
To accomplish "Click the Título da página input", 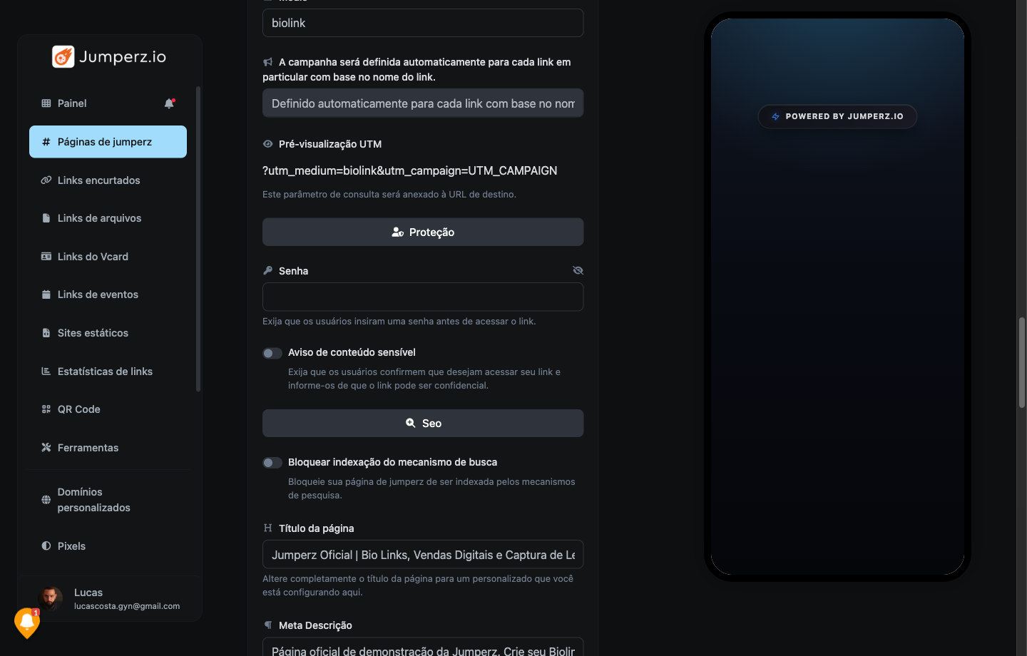I will point(423,554).
